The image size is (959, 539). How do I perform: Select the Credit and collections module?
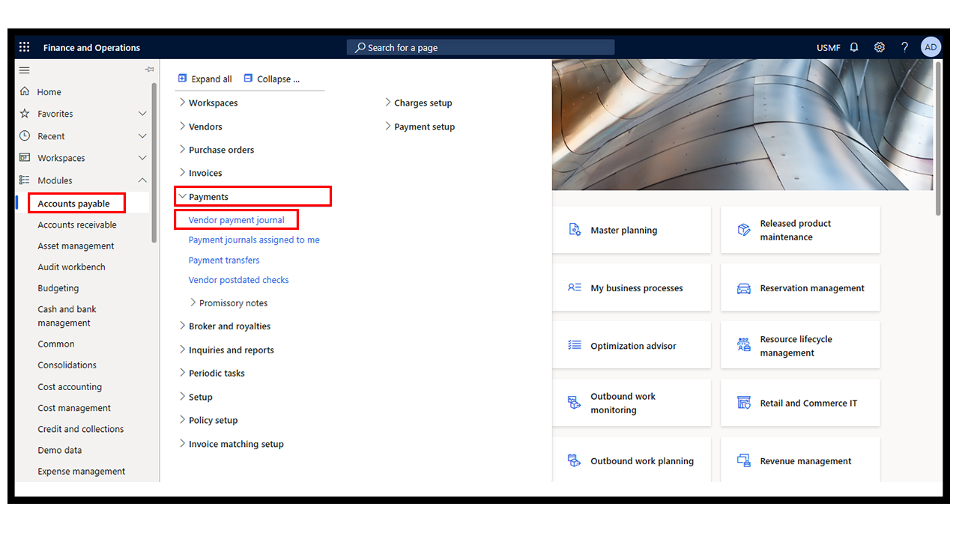[x=81, y=429]
